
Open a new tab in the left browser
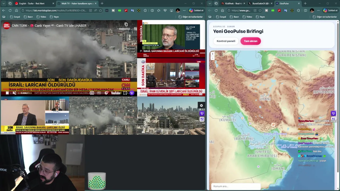pos(102,3)
